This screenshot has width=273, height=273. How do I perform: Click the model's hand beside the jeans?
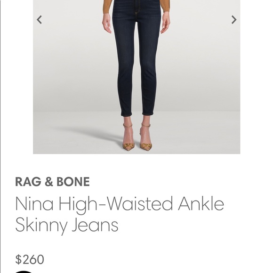[107, 23]
